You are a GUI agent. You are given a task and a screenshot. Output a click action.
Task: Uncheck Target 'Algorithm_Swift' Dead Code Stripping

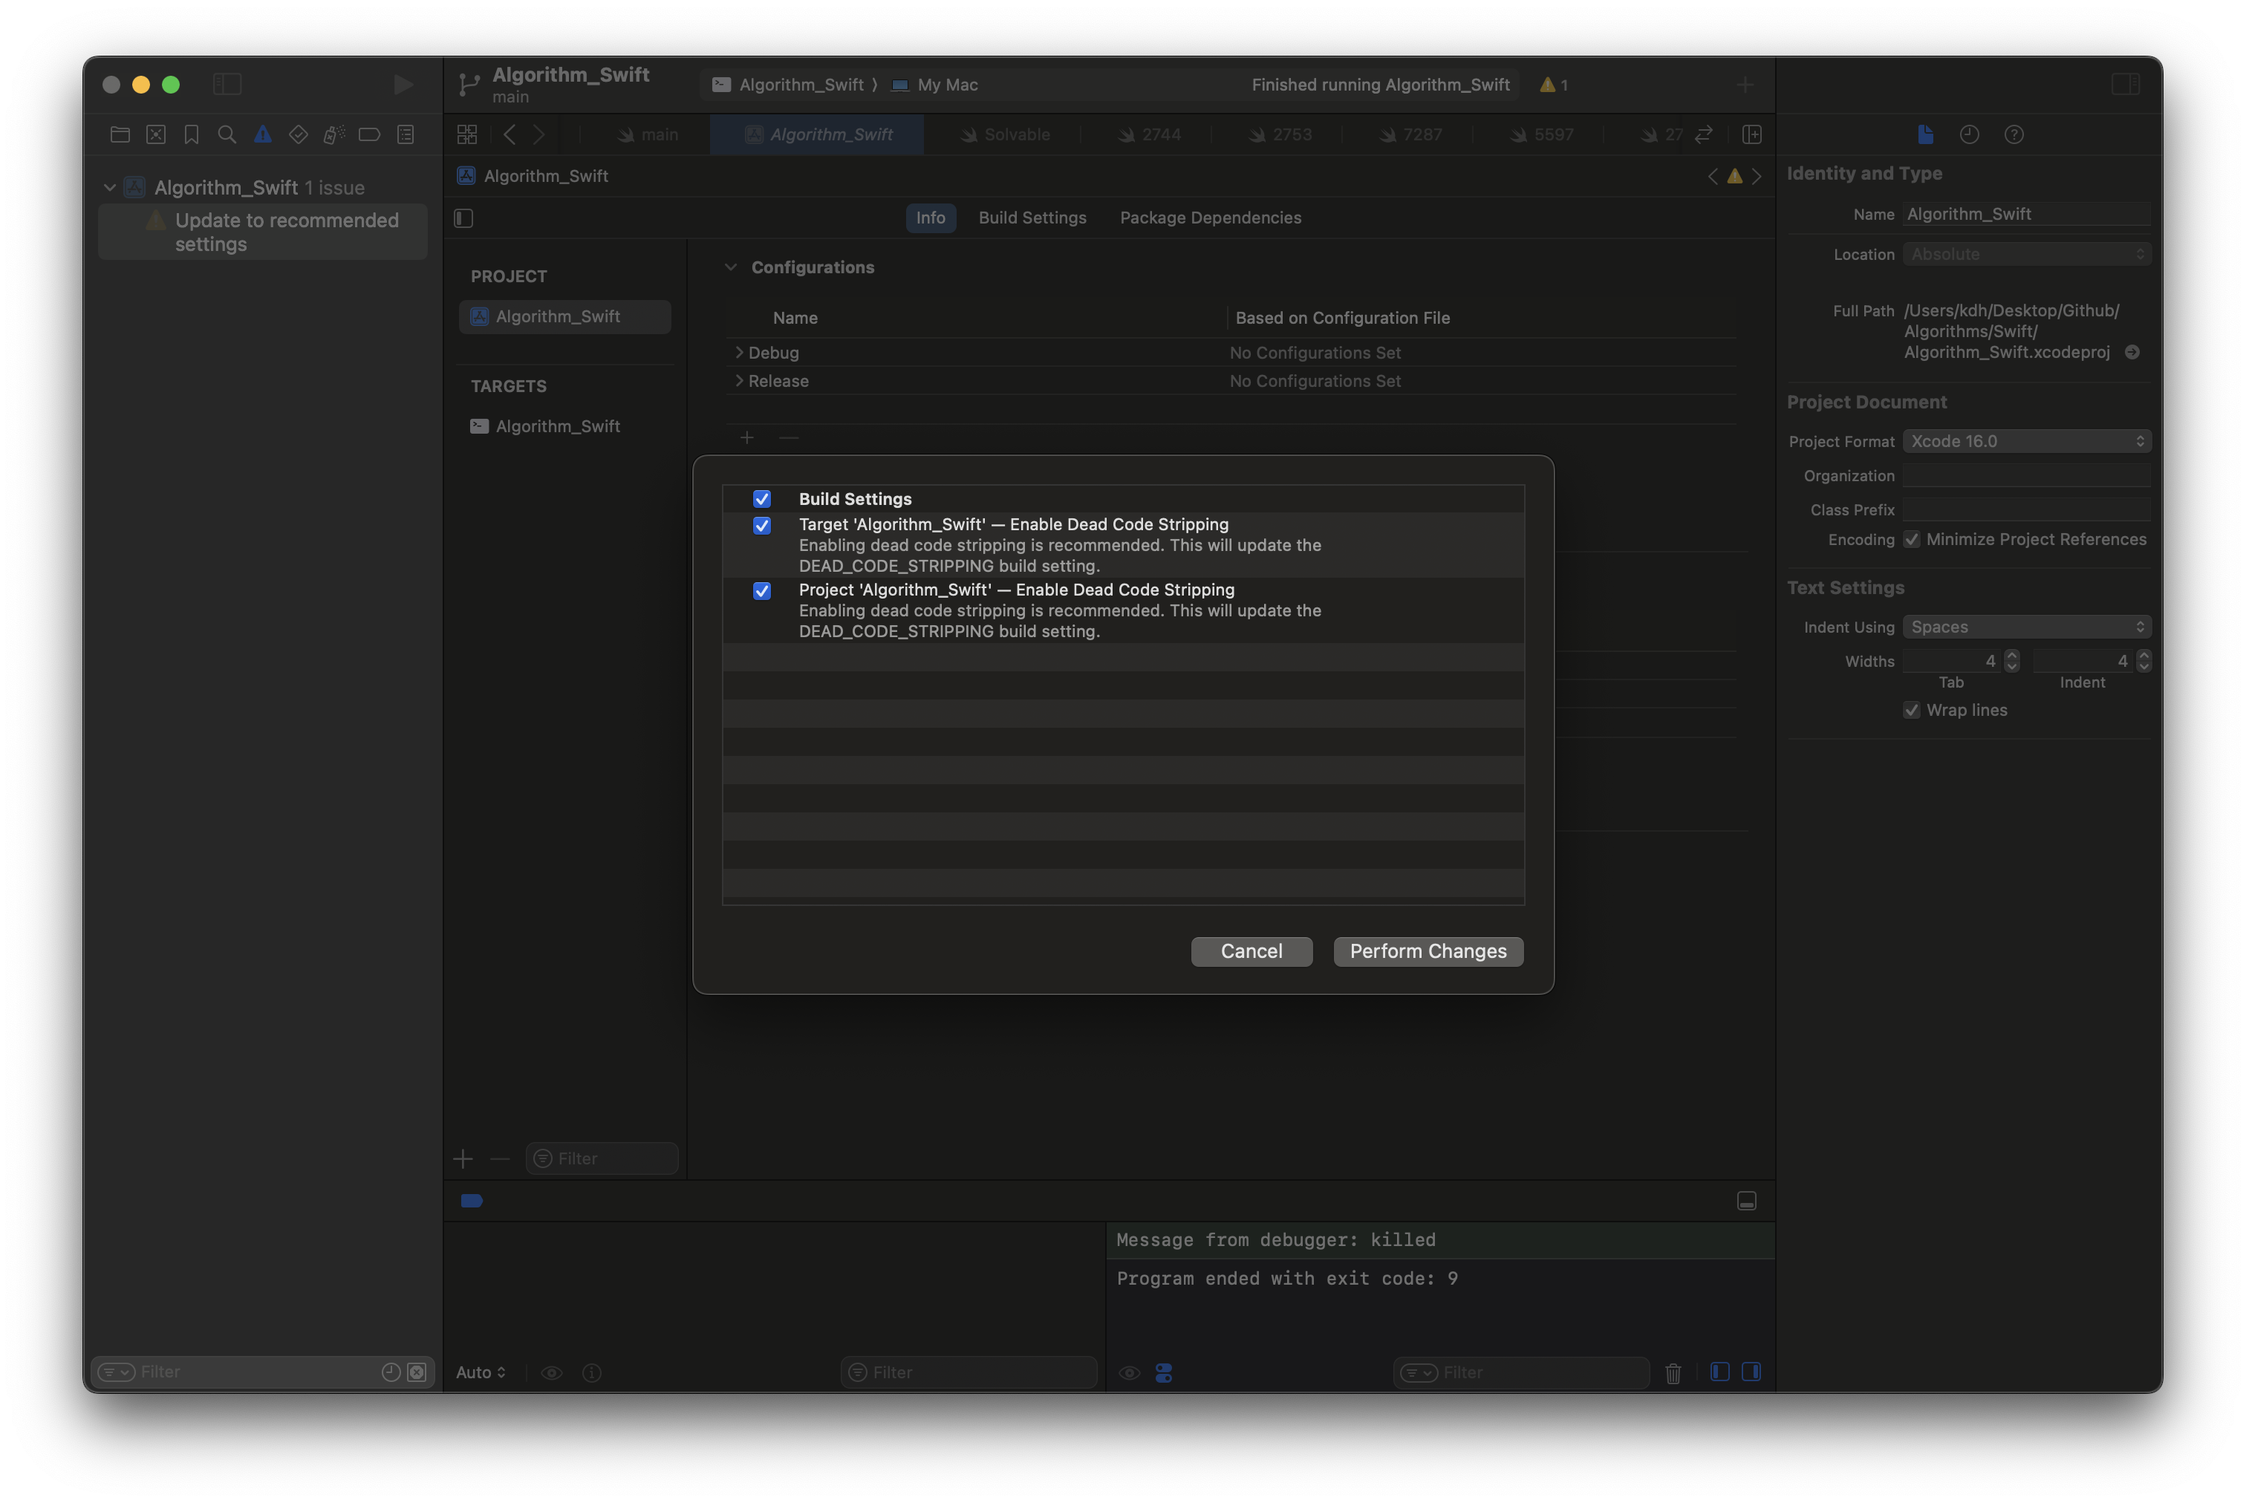tap(762, 525)
